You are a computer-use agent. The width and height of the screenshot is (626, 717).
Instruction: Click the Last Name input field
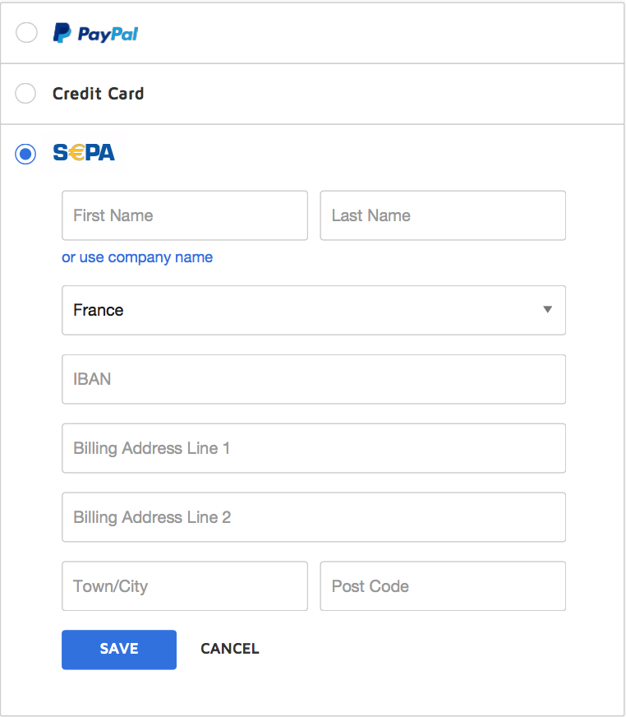pos(443,215)
